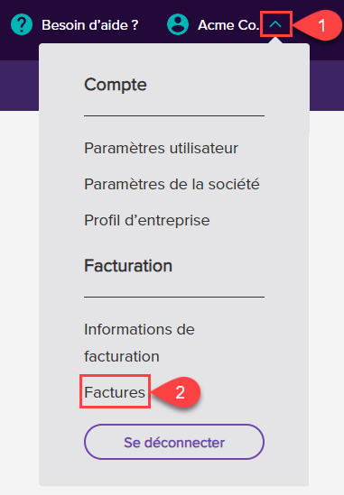Click the red callout marker numbered 2
The width and height of the screenshot is (344, 495).
point(176,392)
